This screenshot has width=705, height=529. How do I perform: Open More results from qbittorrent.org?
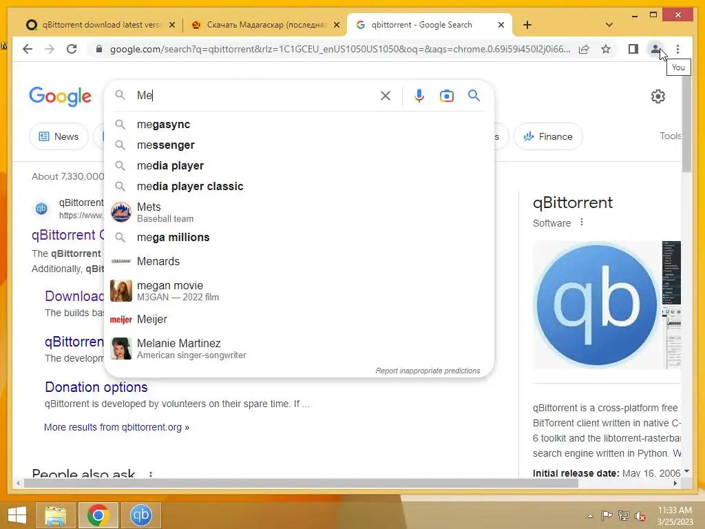[x=116, y=427]
